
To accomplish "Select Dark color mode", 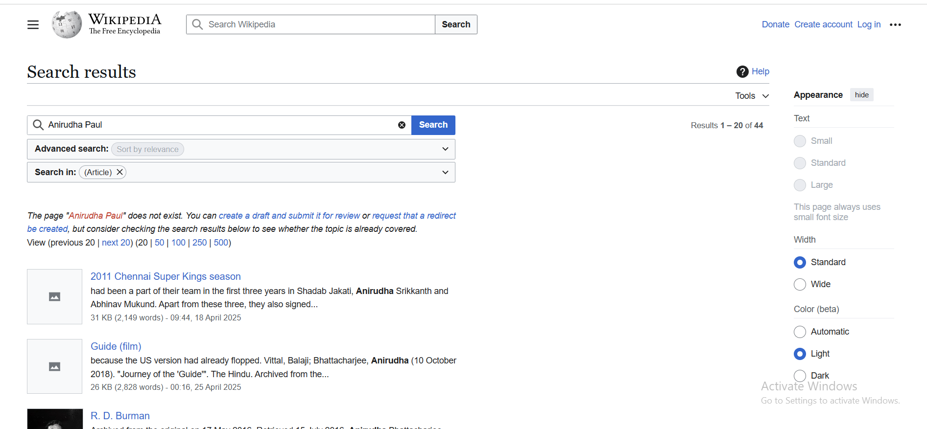I will [800, 375].
